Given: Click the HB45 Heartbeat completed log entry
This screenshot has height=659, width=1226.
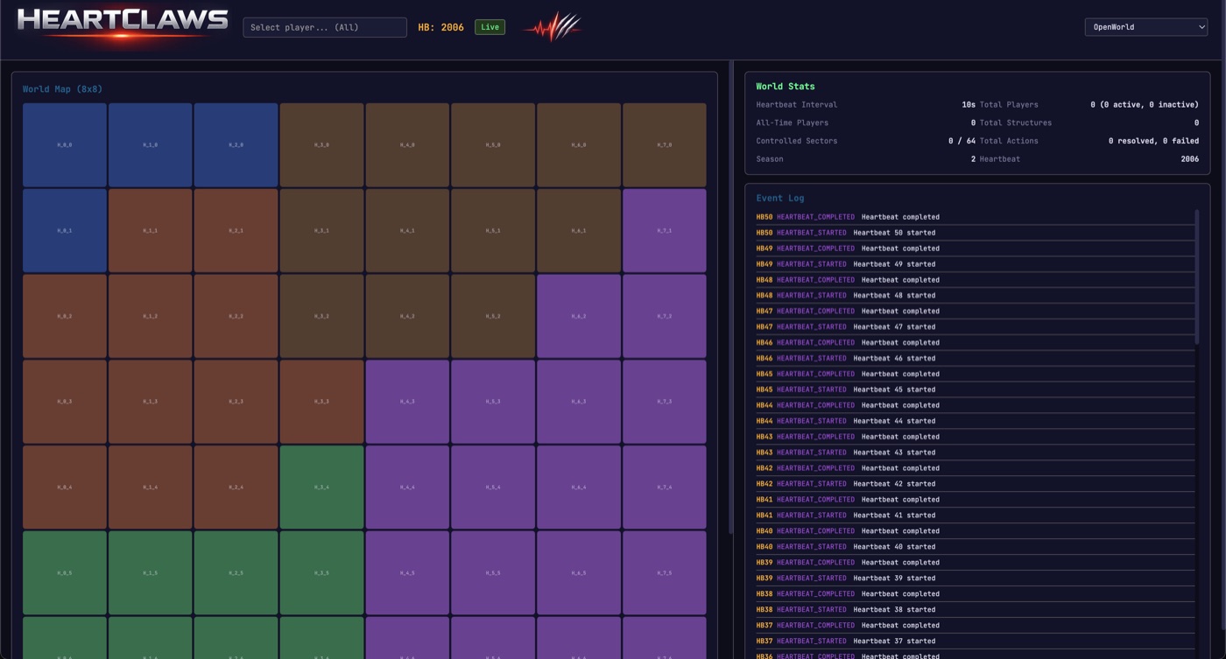Looking at the screenshot, I should (x=975, y=375).
